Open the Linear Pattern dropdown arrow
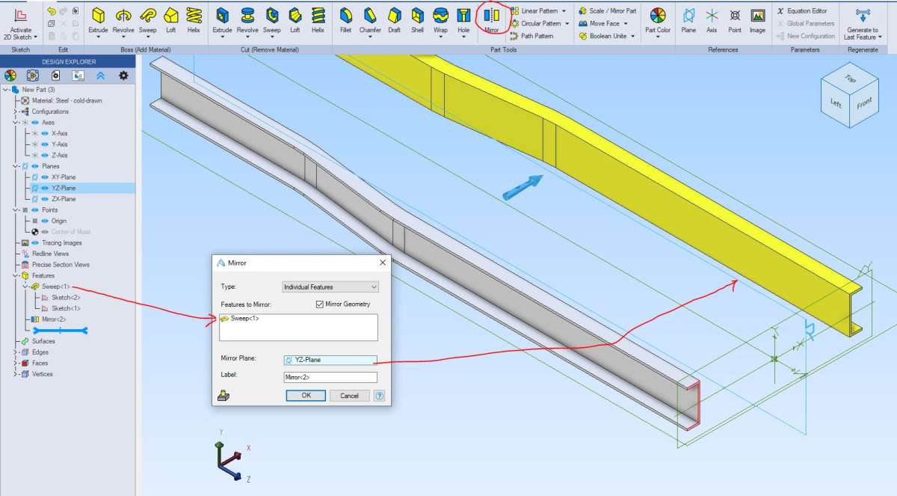 566,11
